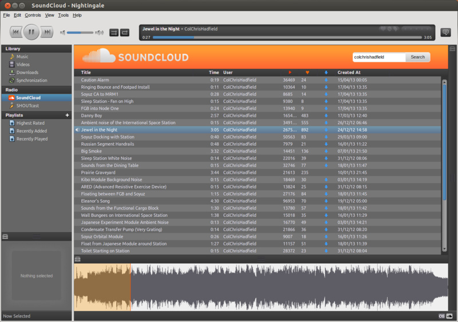The image size is (458, 322).
Task: Open Music in the Library
Action: (x=22, y=57)
